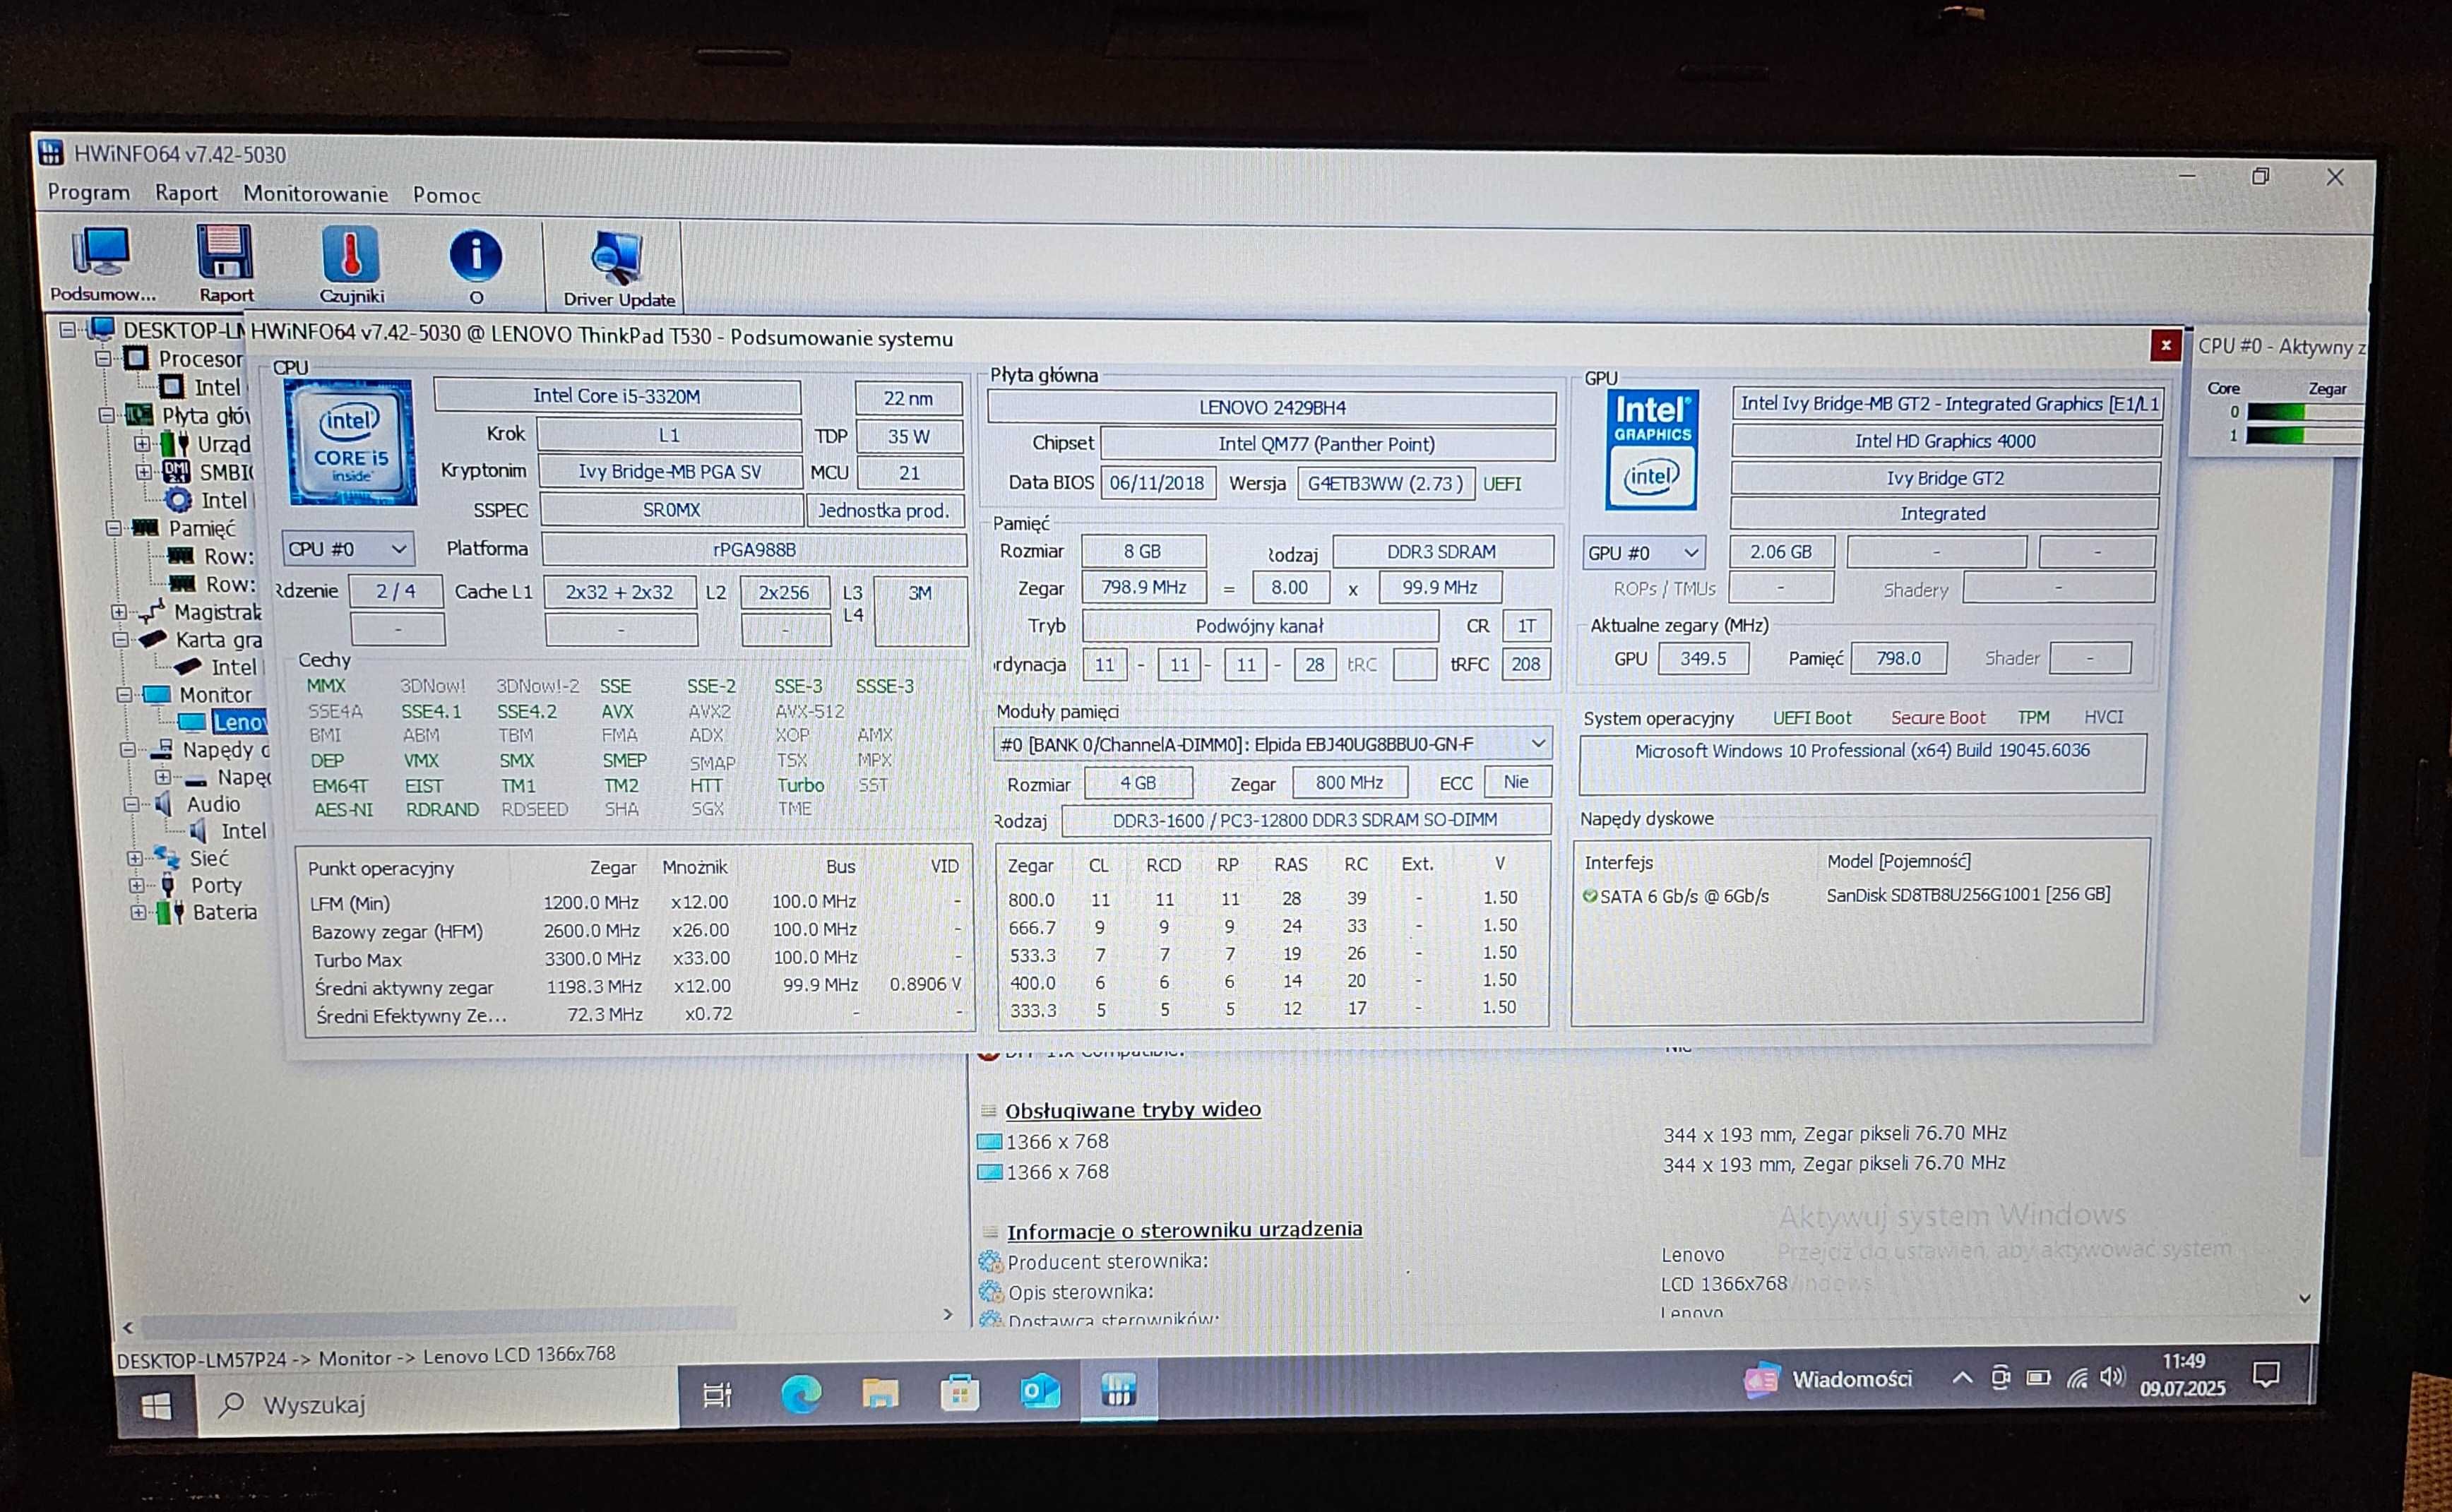Viewport: 2452px width, 1512px height.
Task: Collapse the Pamięć tree node
Action: point(113,527)
